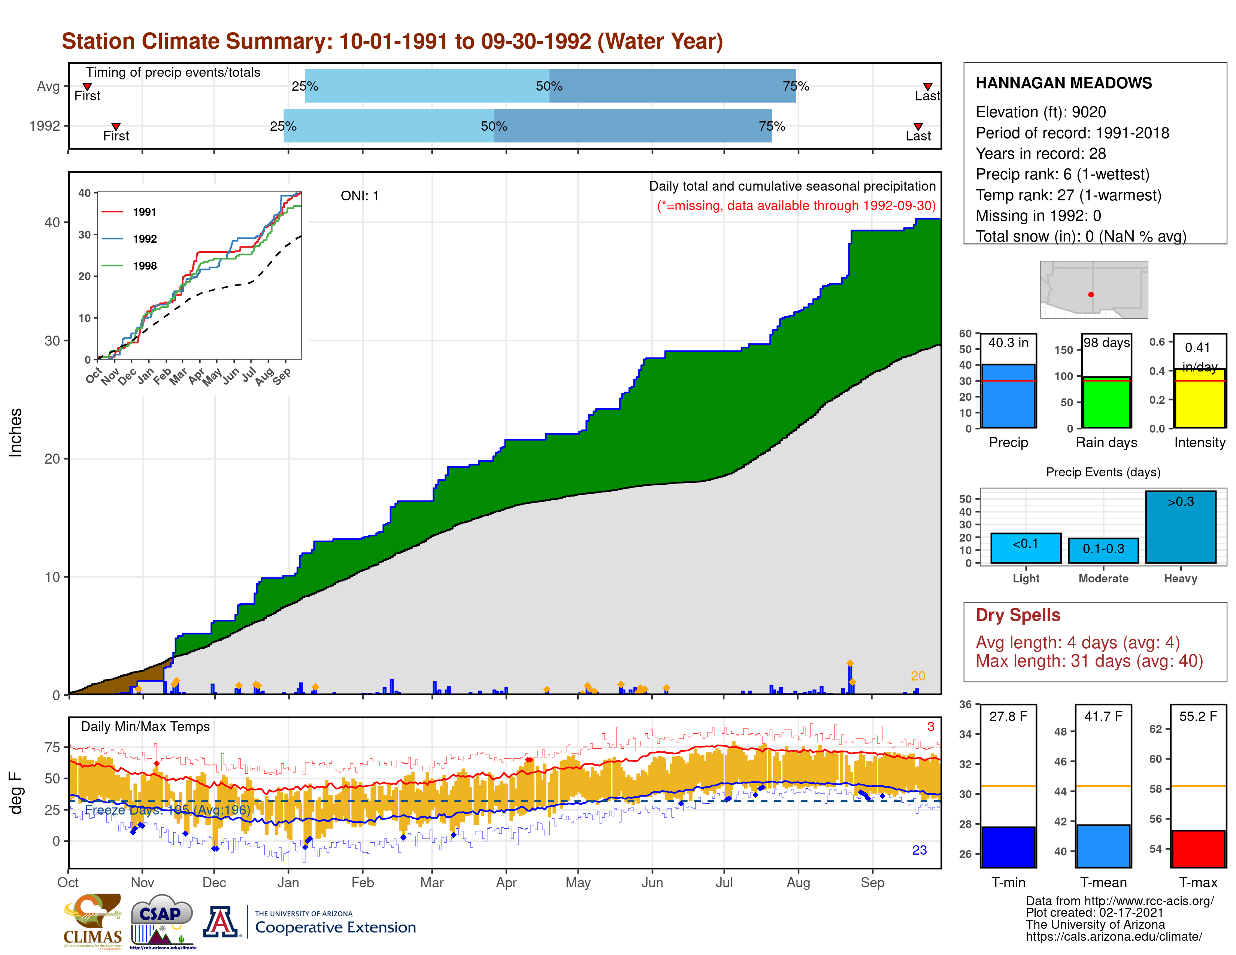The image size is (1236, 955).
Task: Click the Avg First red triangle marker
Action: tap(87, 87)
